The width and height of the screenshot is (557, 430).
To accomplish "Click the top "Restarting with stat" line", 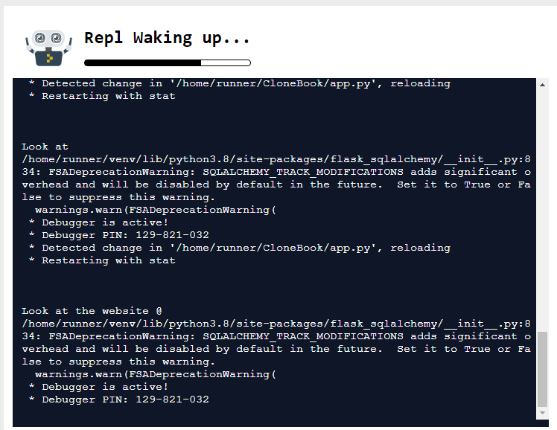I will (x=102, y=96).
